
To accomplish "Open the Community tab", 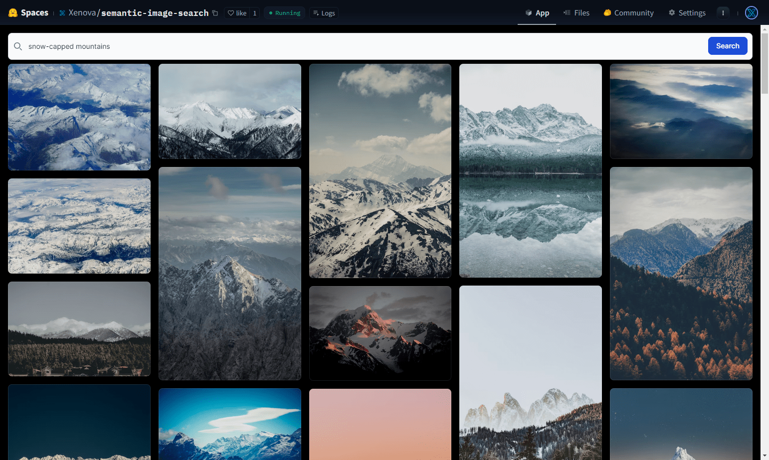I will 628,13.
